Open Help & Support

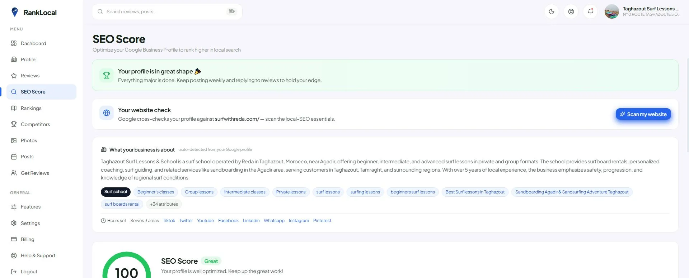[41, 255]
